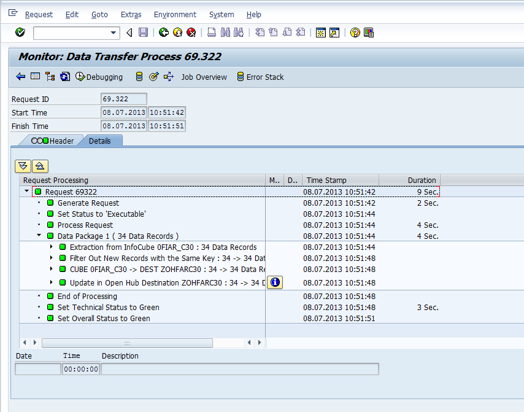Click the Expand All double-arrow button

(x=23, y=166)
